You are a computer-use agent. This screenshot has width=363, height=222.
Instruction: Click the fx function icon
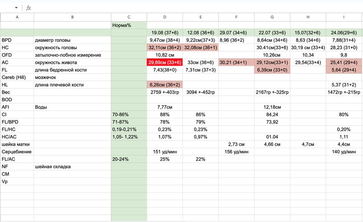[x=29, y=8]
